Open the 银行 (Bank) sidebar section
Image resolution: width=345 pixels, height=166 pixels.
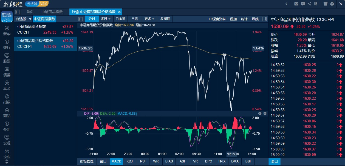(x=7, y=44)
